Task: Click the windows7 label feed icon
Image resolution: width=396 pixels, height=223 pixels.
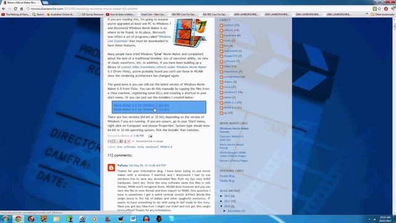Action: (222, 92)
